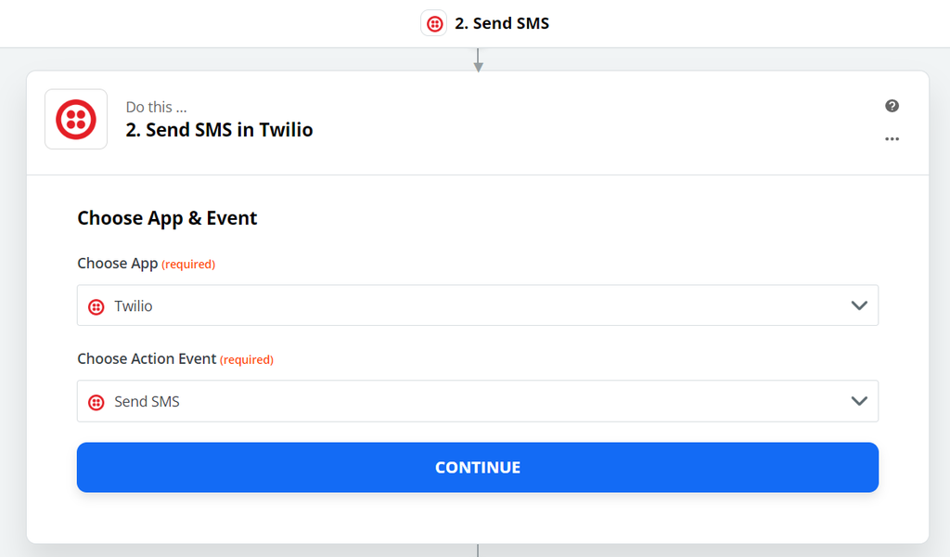Screen dimensions: 950x557
Task: Click the Choose App & Event section heading
Action: [167, 217]
